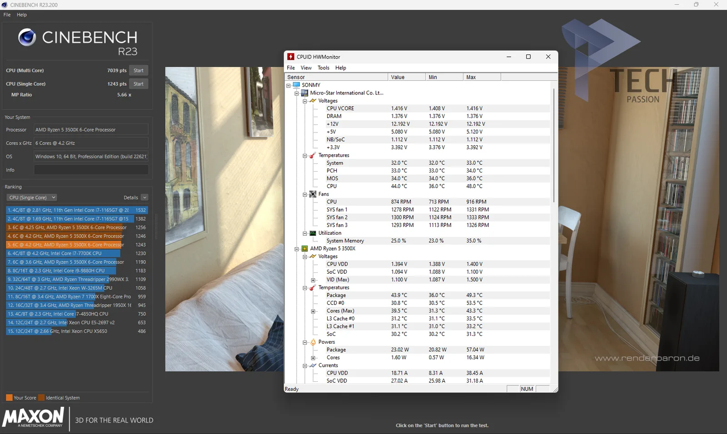This screenshot has height=434, width=727.
Task: Open the HWMonitor Help menu
Action: [341, 68]
